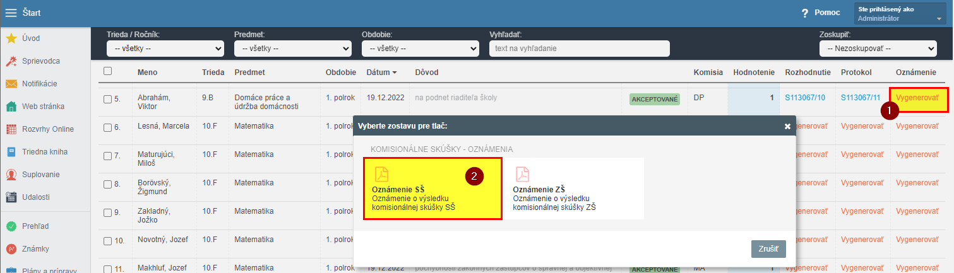Open the Obdobie filter dropdown
Screen dimensions: 954x273
point(420,48)
